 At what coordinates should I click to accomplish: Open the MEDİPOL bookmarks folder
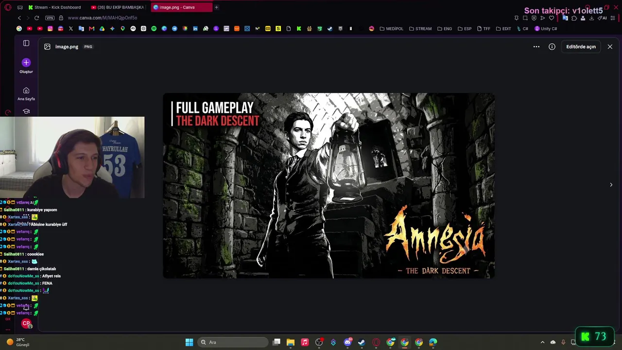click(392, 29)
